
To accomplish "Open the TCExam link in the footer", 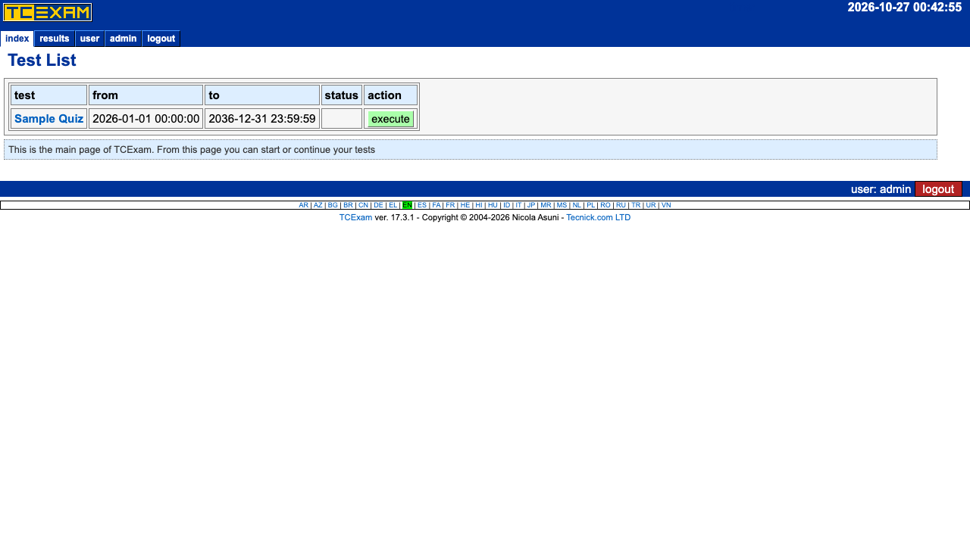I will pos(355,217).
